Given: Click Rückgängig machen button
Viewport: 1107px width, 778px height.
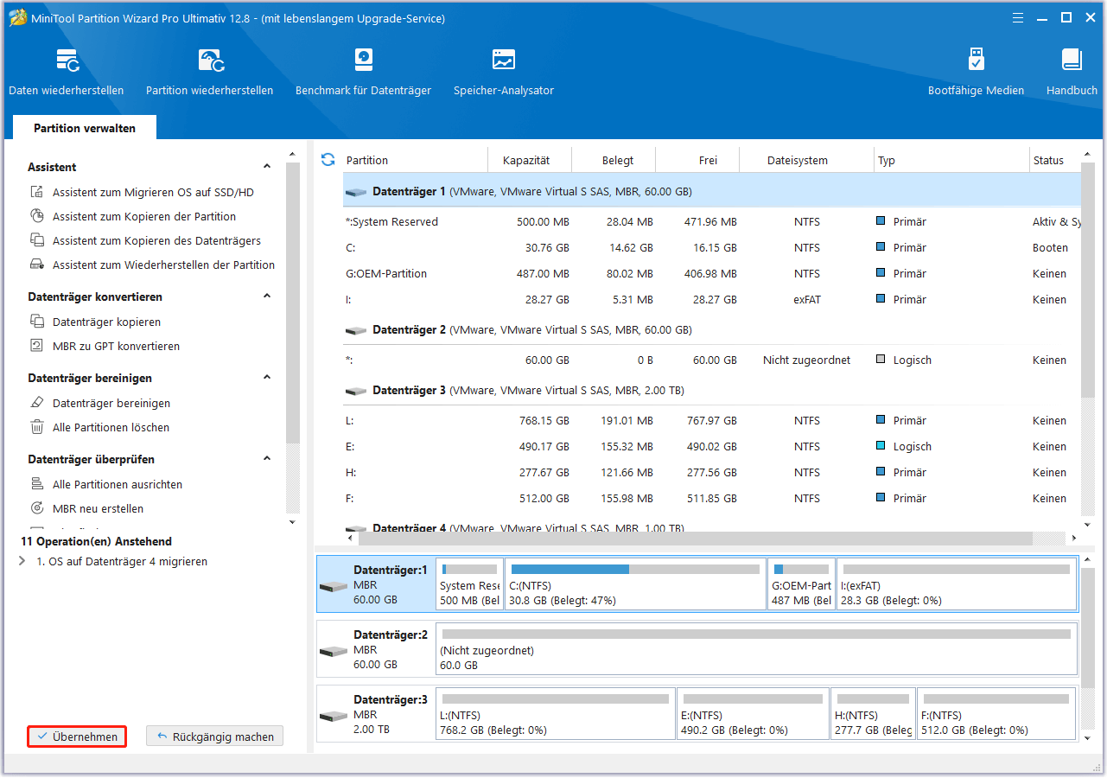Looking at the screenshot, I should click(215, 737).
